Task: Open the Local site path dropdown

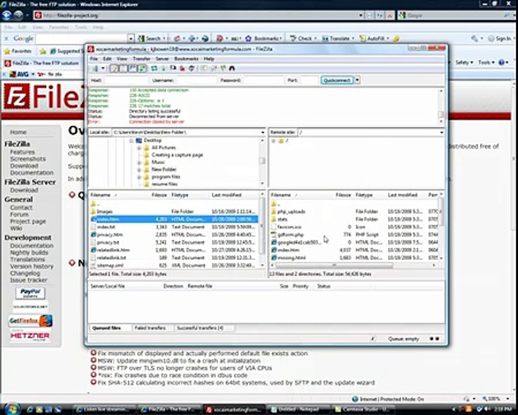Action: pos(262,133)
